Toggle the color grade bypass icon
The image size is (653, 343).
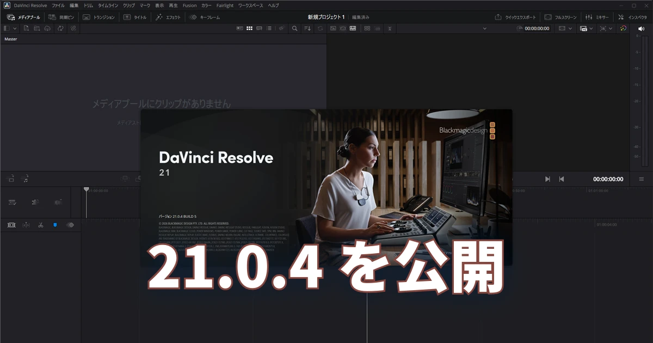[x=623, y=28]
